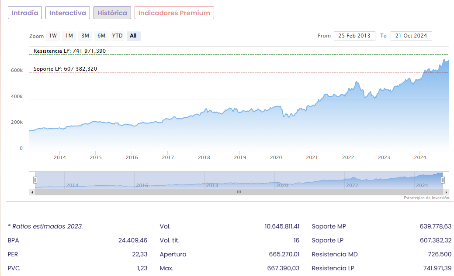
Task: Click the scrollbar's center grip thumb
Action: pyautogui.click(x=239, y=192)
